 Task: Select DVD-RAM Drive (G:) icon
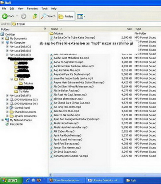click(x=12, y=99)
